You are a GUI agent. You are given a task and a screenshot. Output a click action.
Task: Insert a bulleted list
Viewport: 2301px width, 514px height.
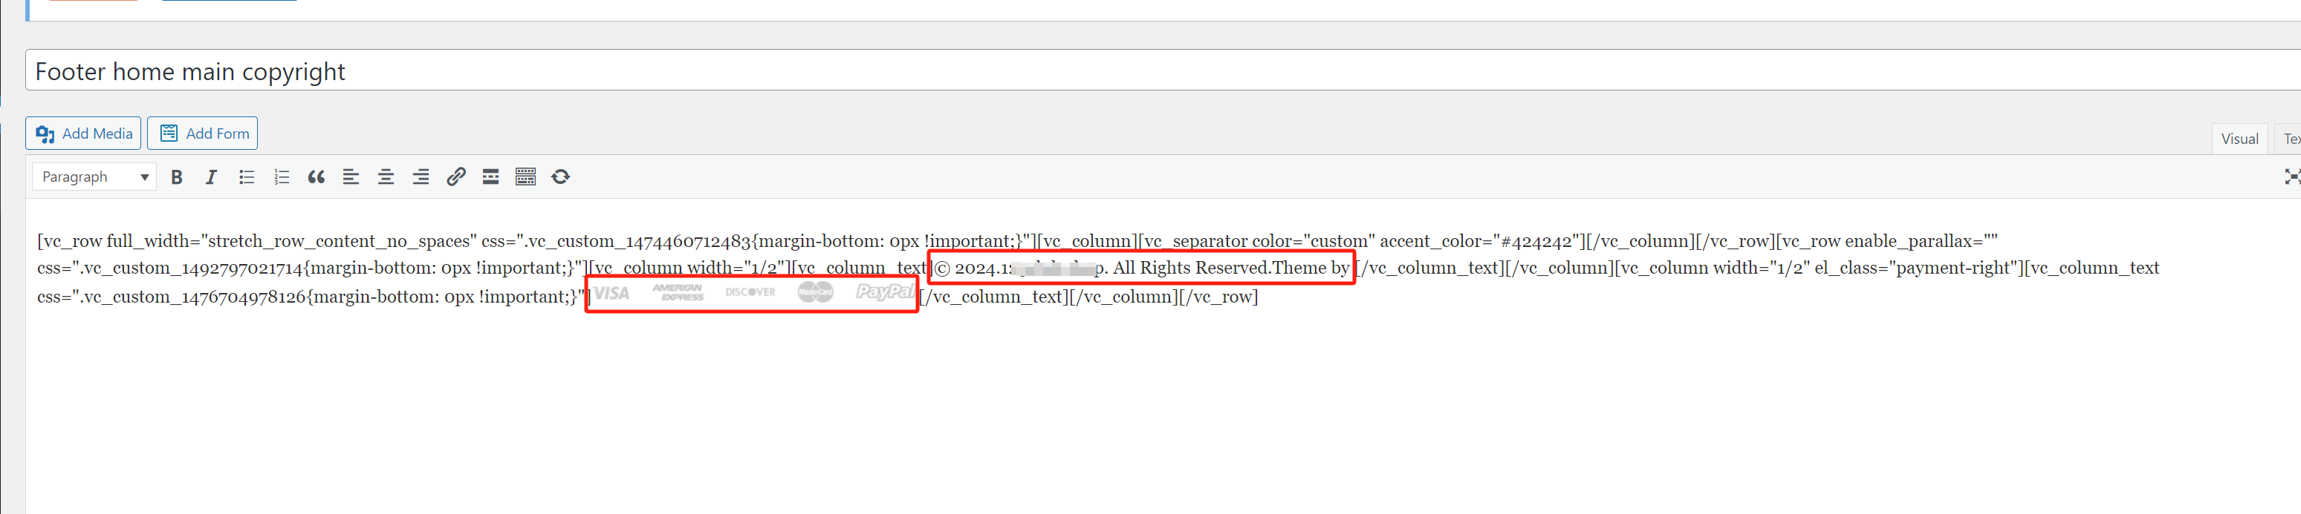(247, 177)
